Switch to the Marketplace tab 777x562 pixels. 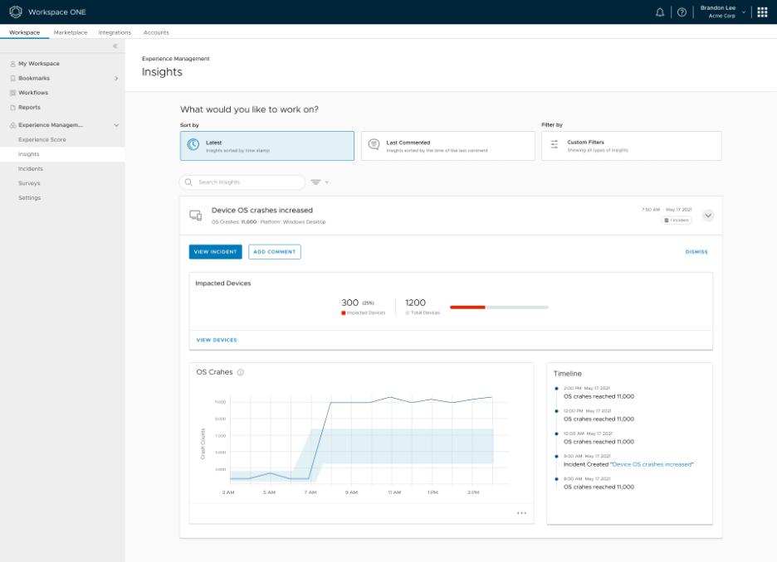(71, 32)
